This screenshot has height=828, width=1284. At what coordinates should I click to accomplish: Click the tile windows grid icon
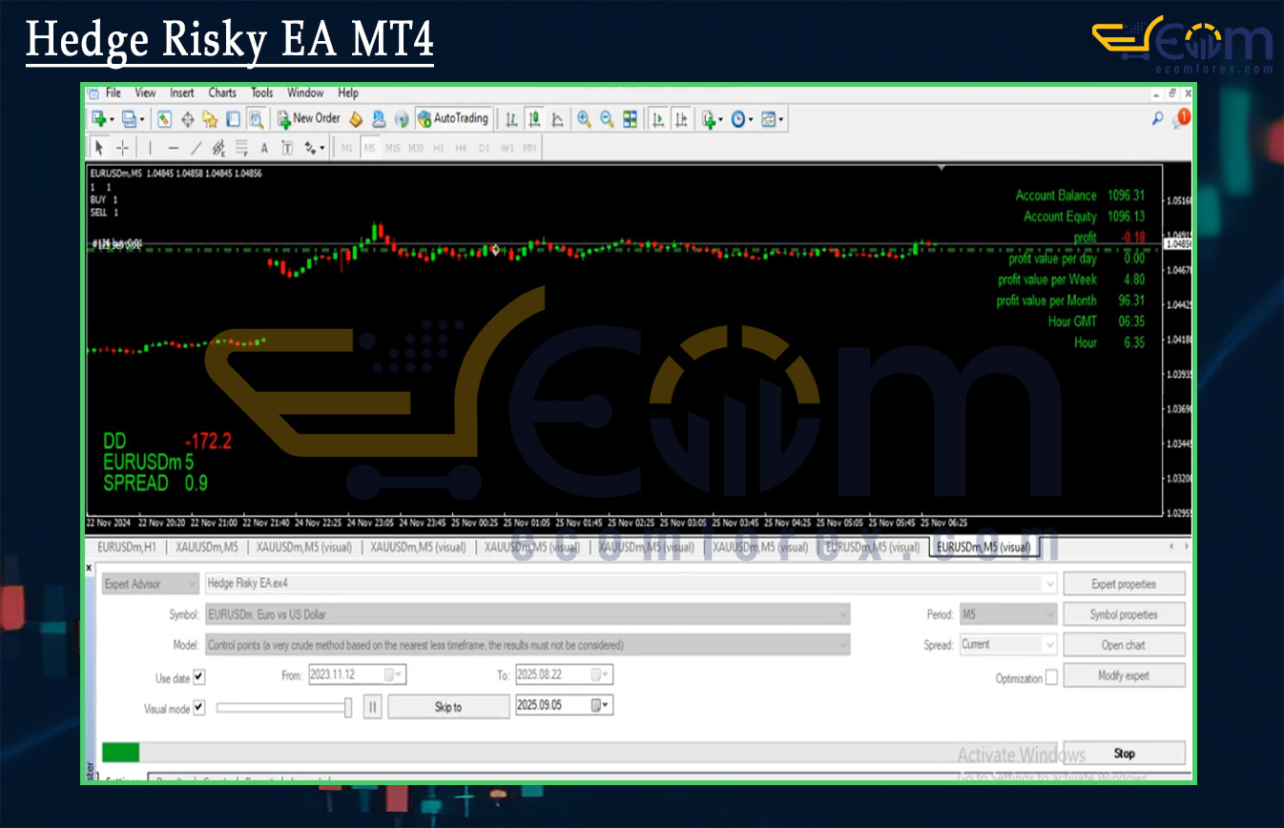pyautogui.click(x=630, y=119)
